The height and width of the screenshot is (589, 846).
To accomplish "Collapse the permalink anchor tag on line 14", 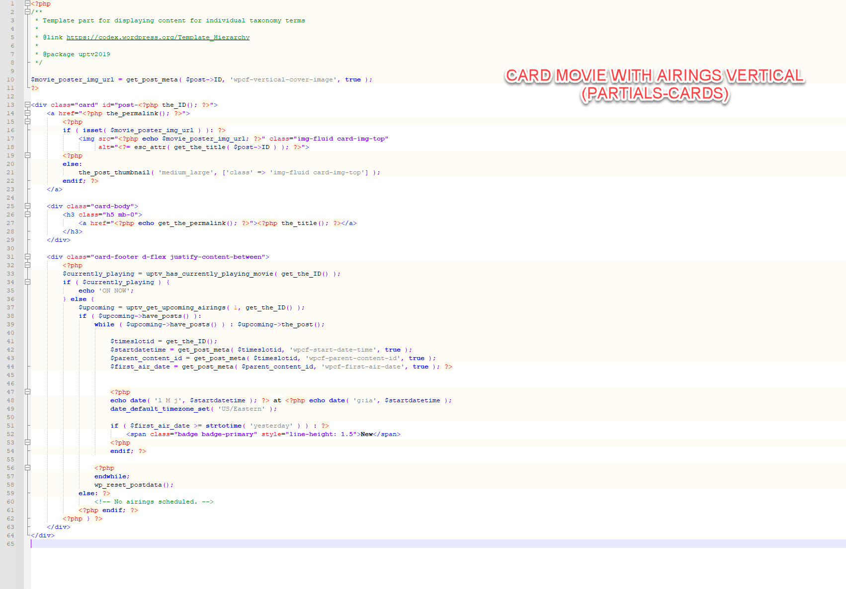I will [x=27, y=113].
